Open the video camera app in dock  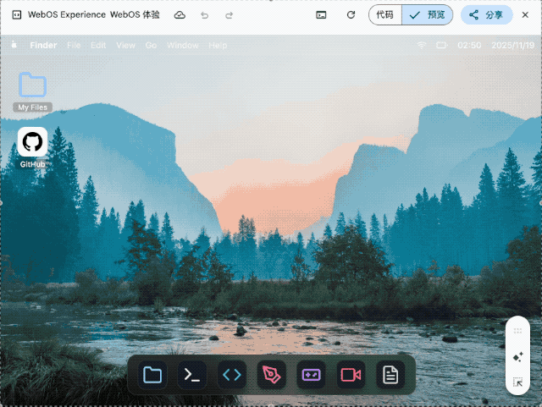[350, 374]
